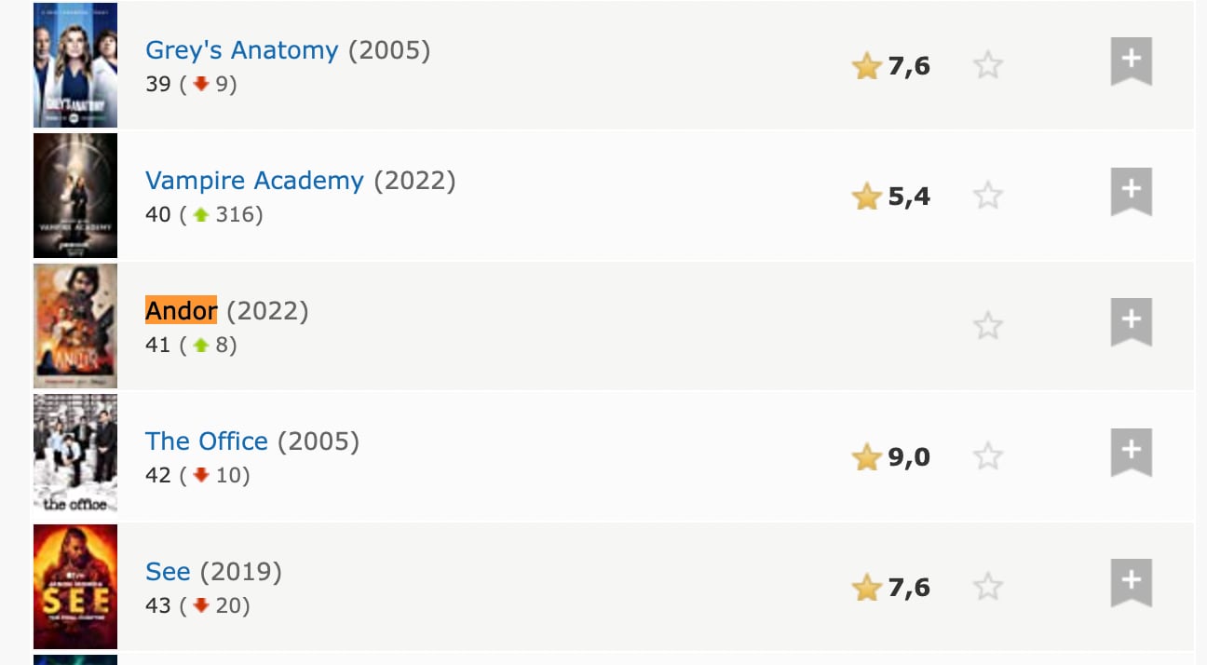Open The Office series page link
Image resolution: width=1207 pixels, height=665 pixels.
[206, 441]
